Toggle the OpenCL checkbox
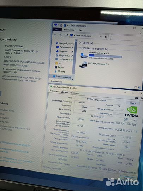Image resolution: width=143 pixels, height=191 pixels. click(89, 167)
